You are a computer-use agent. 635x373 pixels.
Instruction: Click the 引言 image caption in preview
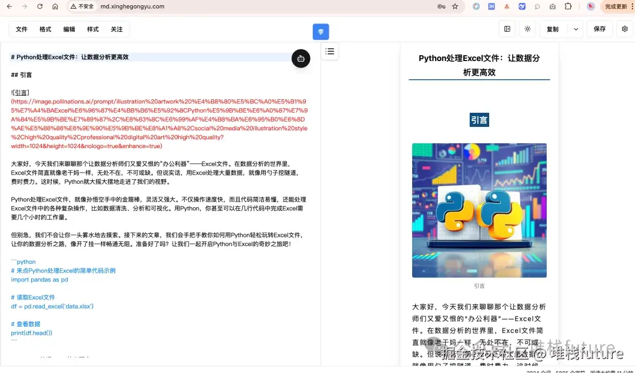479,285
